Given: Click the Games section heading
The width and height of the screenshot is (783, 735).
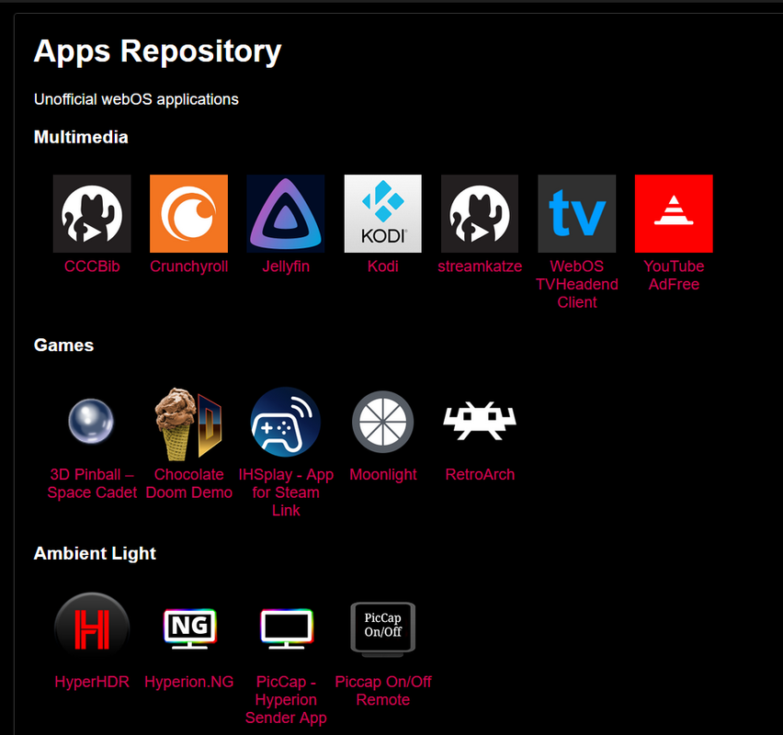Looking at the screenshot, I should click(x=63, y=345).
